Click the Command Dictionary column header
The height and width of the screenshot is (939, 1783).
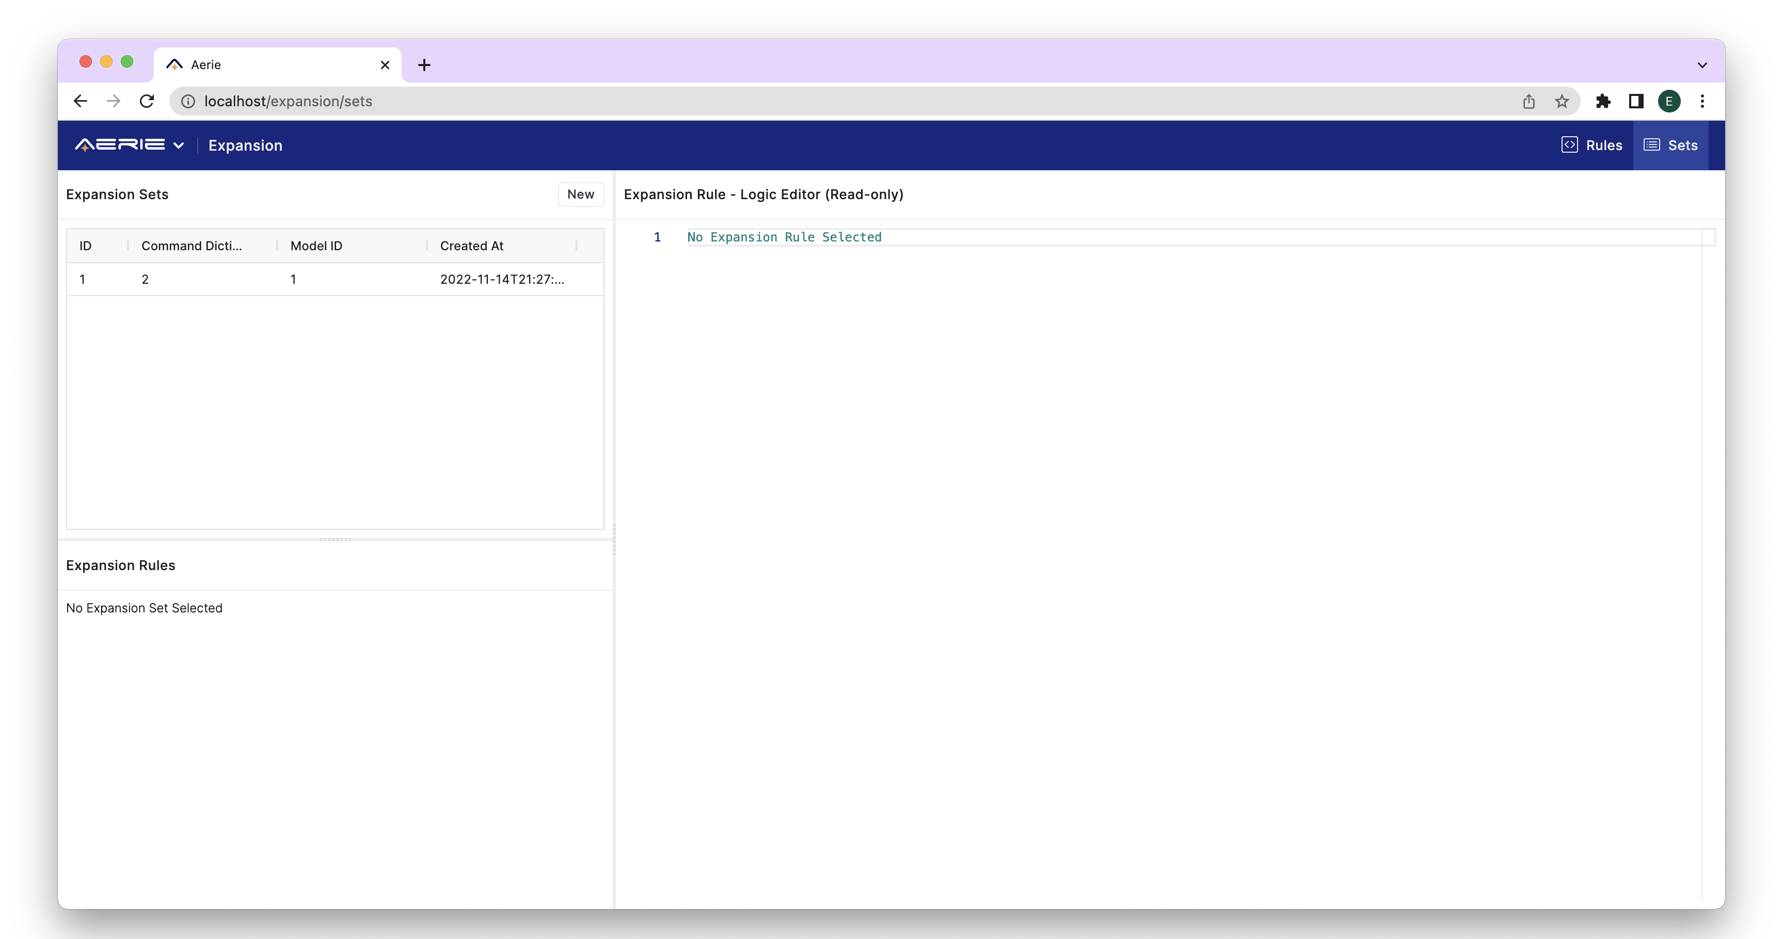(191, 245)
